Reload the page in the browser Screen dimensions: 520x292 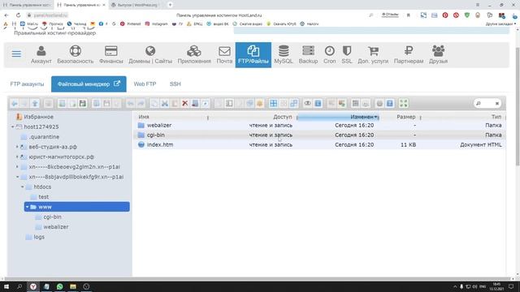[x=18, y=15]
